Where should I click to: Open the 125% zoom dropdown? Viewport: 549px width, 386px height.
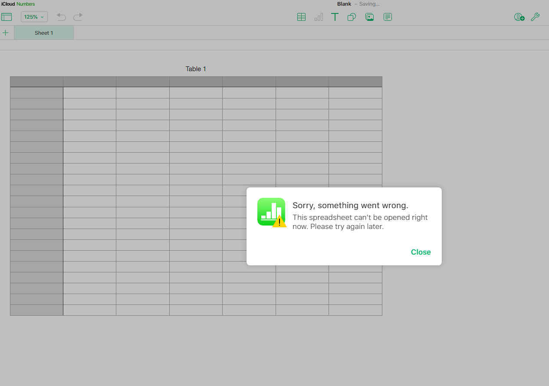(34, 17)
